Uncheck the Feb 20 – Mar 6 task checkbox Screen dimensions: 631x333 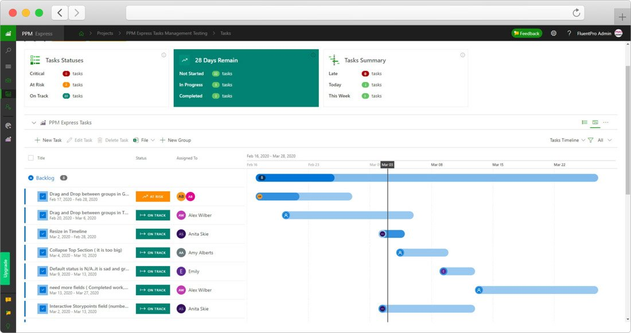coord(42,215)
